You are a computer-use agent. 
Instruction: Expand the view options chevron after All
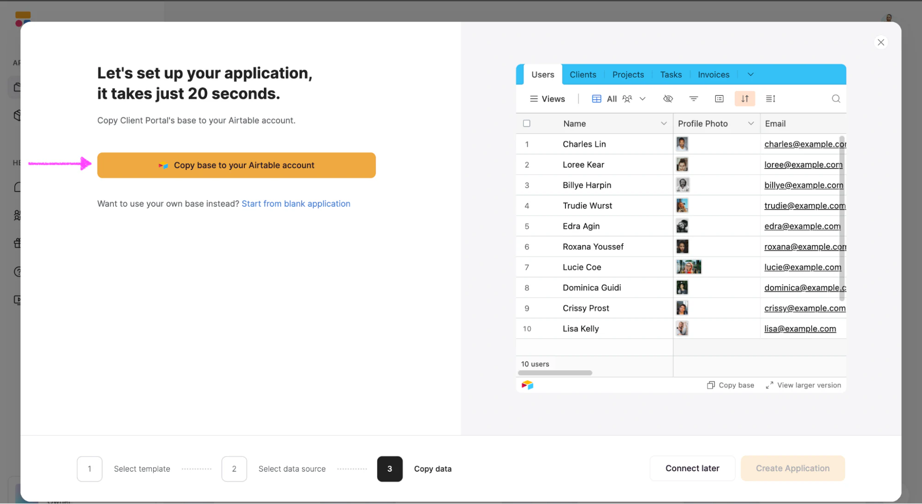click(x=642, y=99)
